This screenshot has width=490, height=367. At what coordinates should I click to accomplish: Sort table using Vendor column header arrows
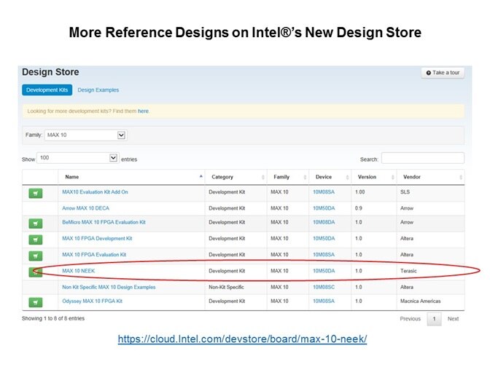pyautogui.click(x=460, y=177)
